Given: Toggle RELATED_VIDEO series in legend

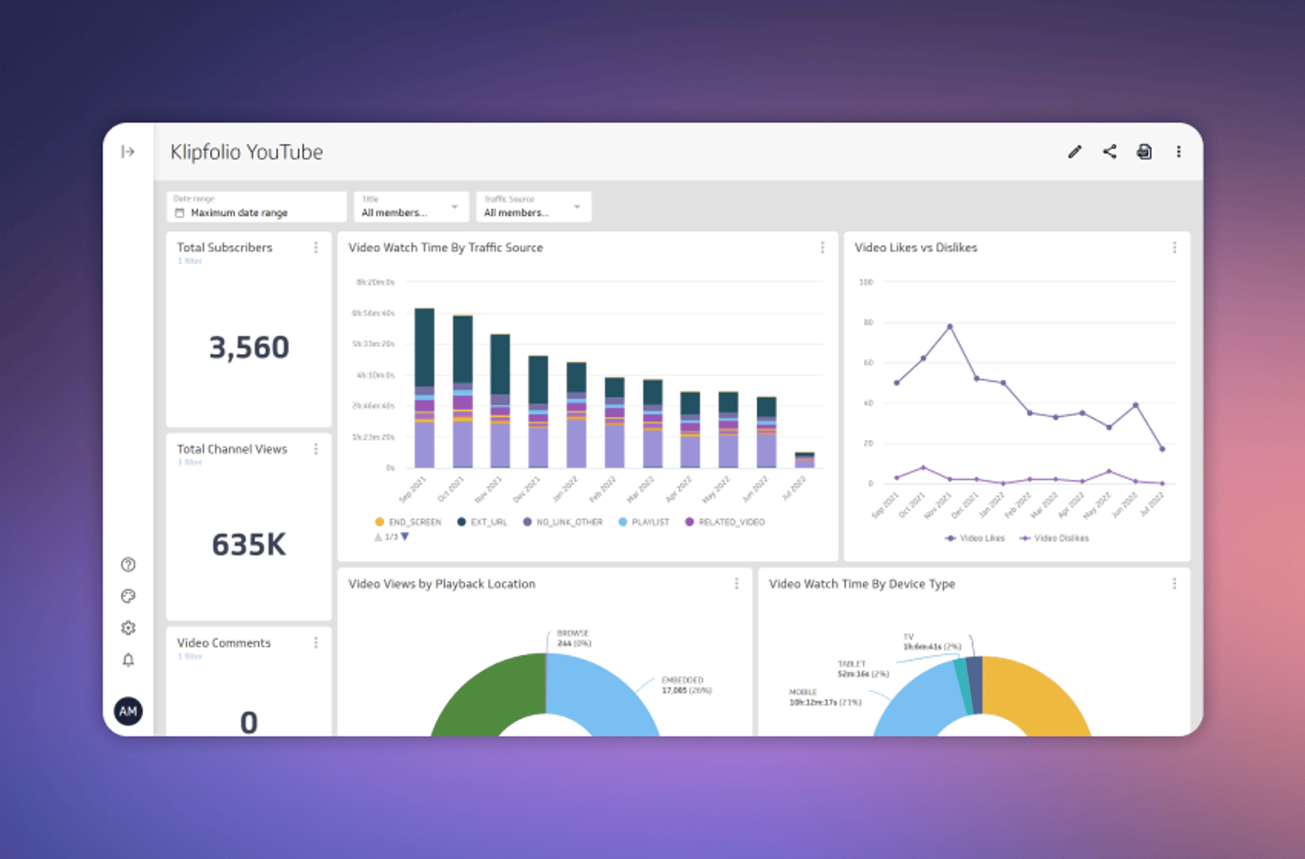Looking at the screenshot, I should (x=725, y=523).
